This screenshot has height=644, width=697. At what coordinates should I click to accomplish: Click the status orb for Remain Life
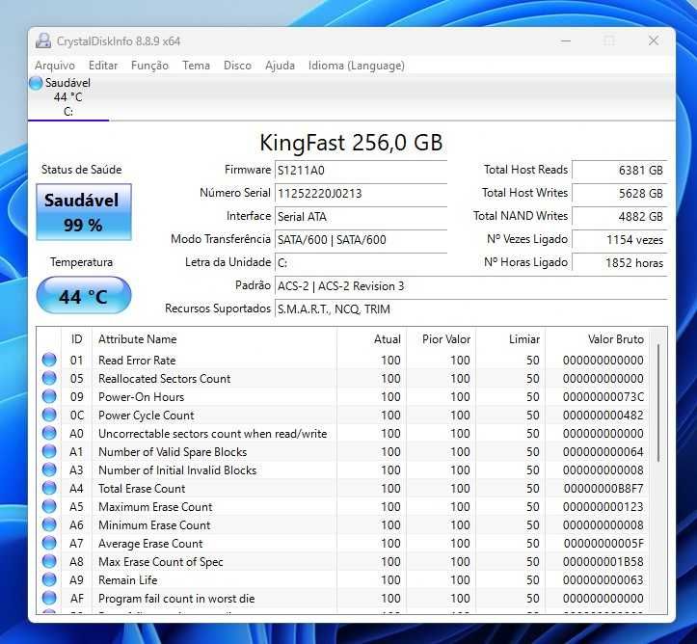pyautogui.click(x=49, y=579)
